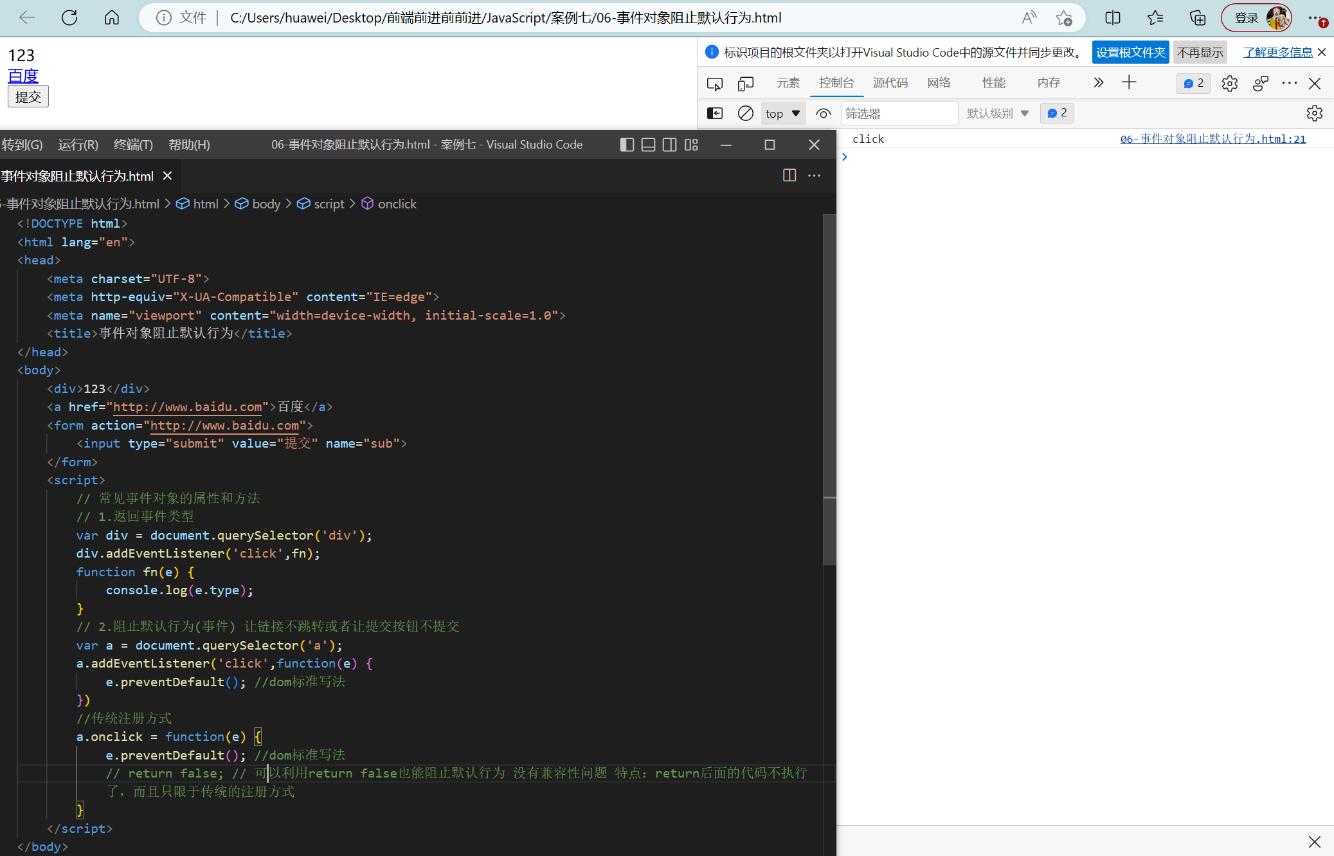The image size is (1334, 856).
Task: Expand more DevTools tabs chevron
Action: coord(1098,82)
